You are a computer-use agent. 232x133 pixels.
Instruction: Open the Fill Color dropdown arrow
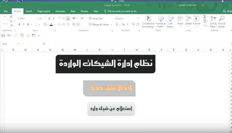pyautogui.click(x=48, y=24)
